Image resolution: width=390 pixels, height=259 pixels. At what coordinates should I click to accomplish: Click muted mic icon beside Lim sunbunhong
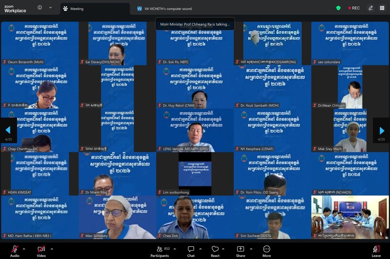pyautogui.click(x=160, y=192)
